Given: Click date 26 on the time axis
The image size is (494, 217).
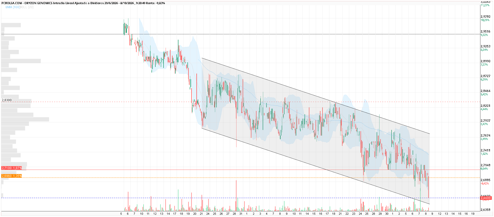Looking at the screenshot, I should (221, 214).
